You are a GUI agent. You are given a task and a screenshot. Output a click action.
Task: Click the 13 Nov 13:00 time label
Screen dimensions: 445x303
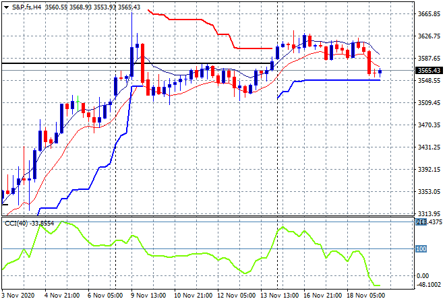tap(280, 296)
